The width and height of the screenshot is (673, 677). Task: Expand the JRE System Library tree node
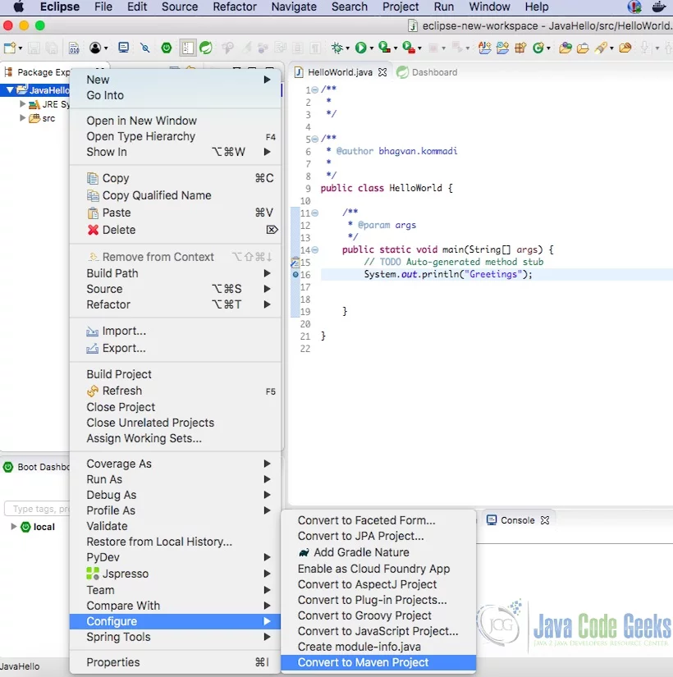click(22, 104)
